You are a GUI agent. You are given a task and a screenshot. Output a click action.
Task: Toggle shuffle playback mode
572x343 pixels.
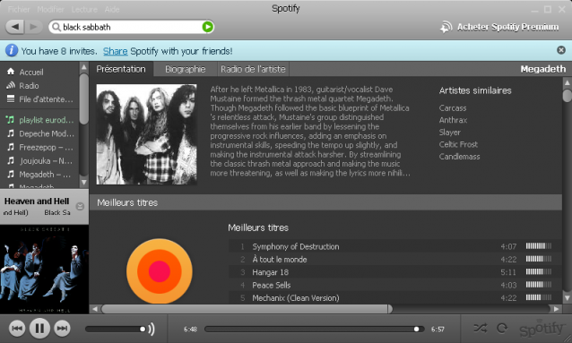480,328
